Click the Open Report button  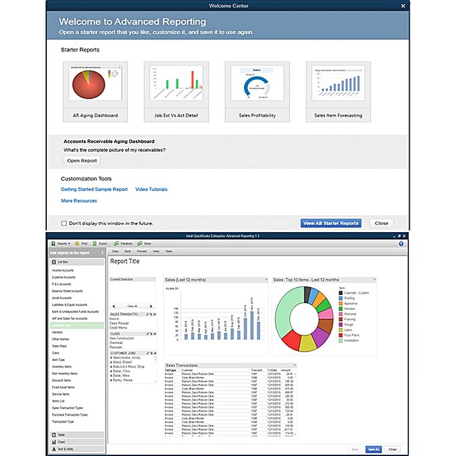(x=82, y=161)
